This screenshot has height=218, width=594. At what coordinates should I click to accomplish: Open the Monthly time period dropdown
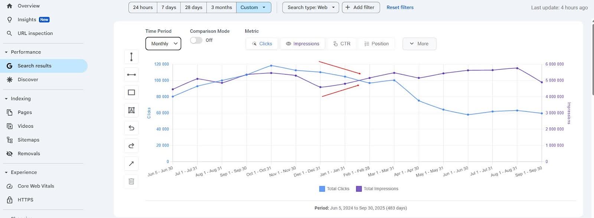click(163, 44)
